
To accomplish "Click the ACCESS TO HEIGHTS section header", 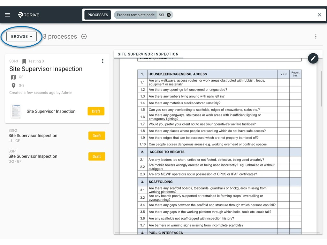I will 212,152.
